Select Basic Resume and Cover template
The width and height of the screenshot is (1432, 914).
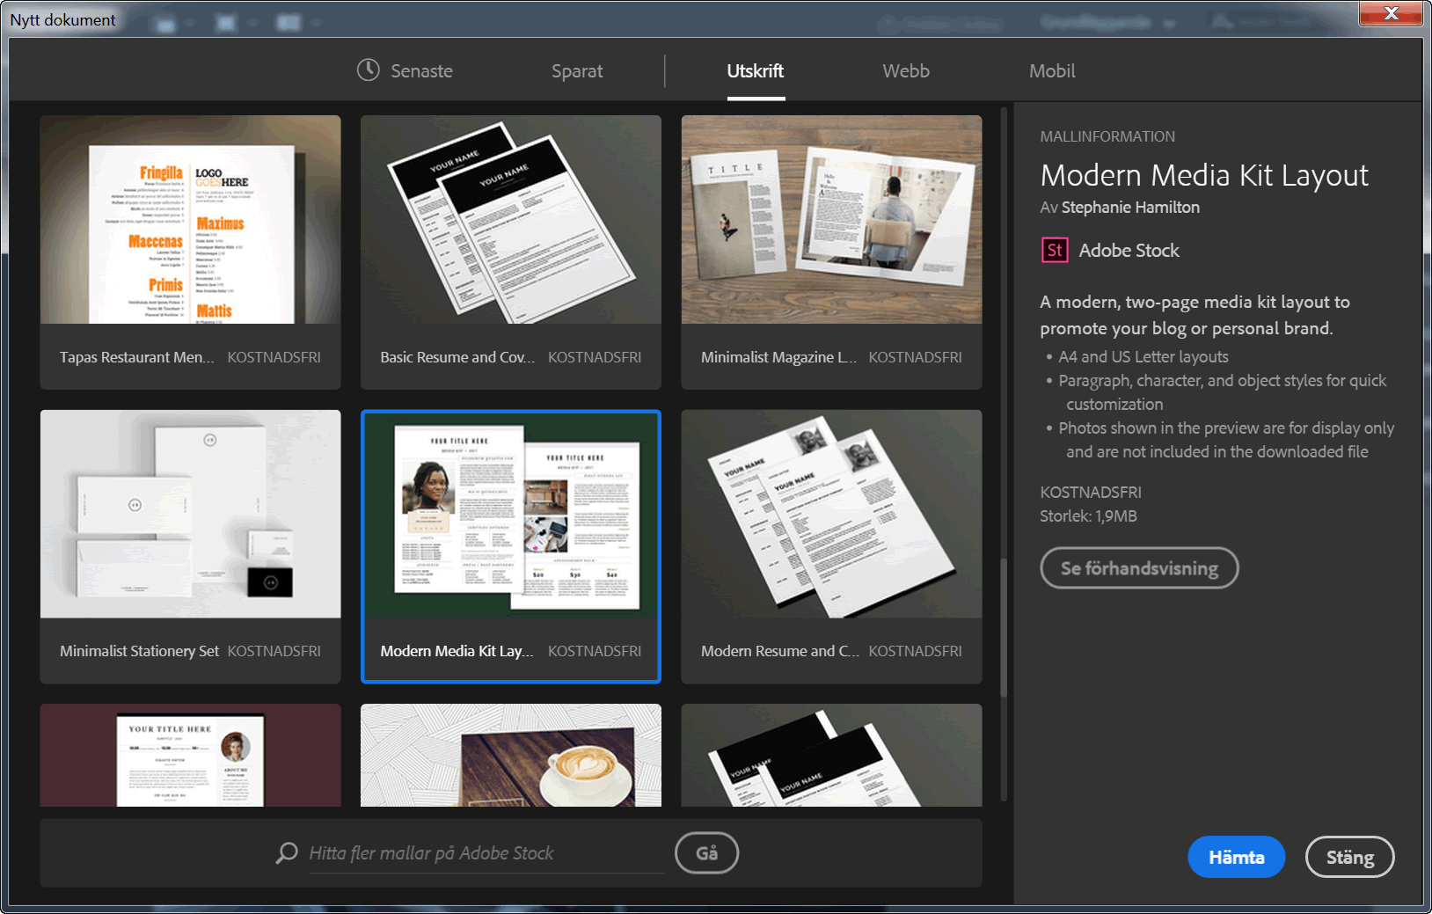[510, 220]
